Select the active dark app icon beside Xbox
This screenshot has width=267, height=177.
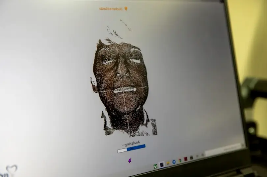pos(162,165)
